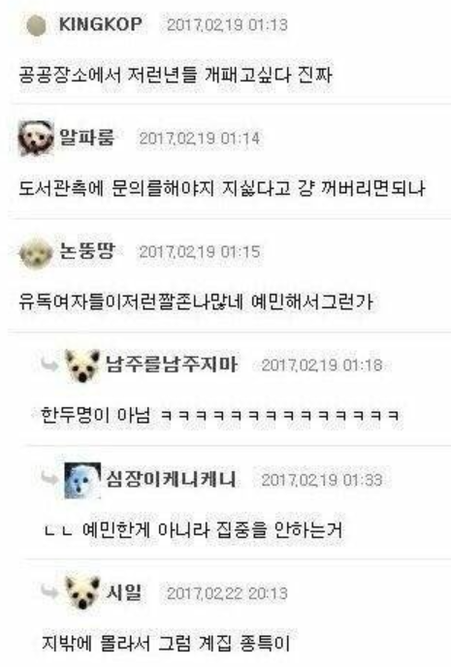
Task: Click timestamp 2017.02.19 01:33
Action: (322, 480)
